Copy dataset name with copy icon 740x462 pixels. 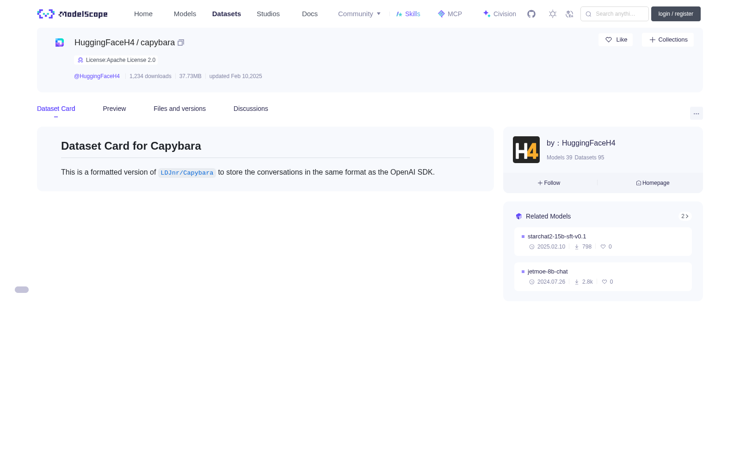(x=181, y=43)
